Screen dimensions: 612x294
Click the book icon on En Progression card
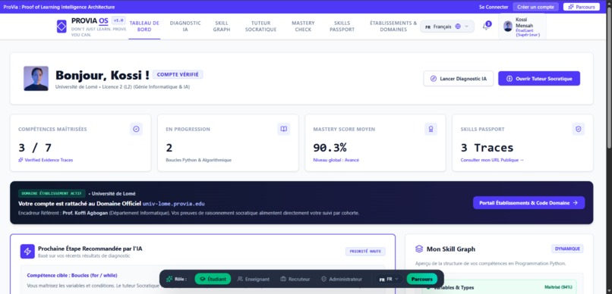tap(284, 129)
